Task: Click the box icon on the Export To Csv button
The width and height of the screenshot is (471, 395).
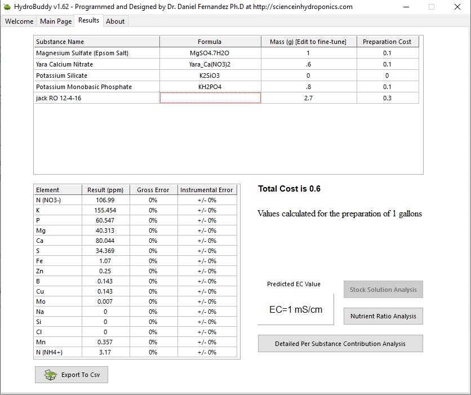Action: click(x=51, y=375)
